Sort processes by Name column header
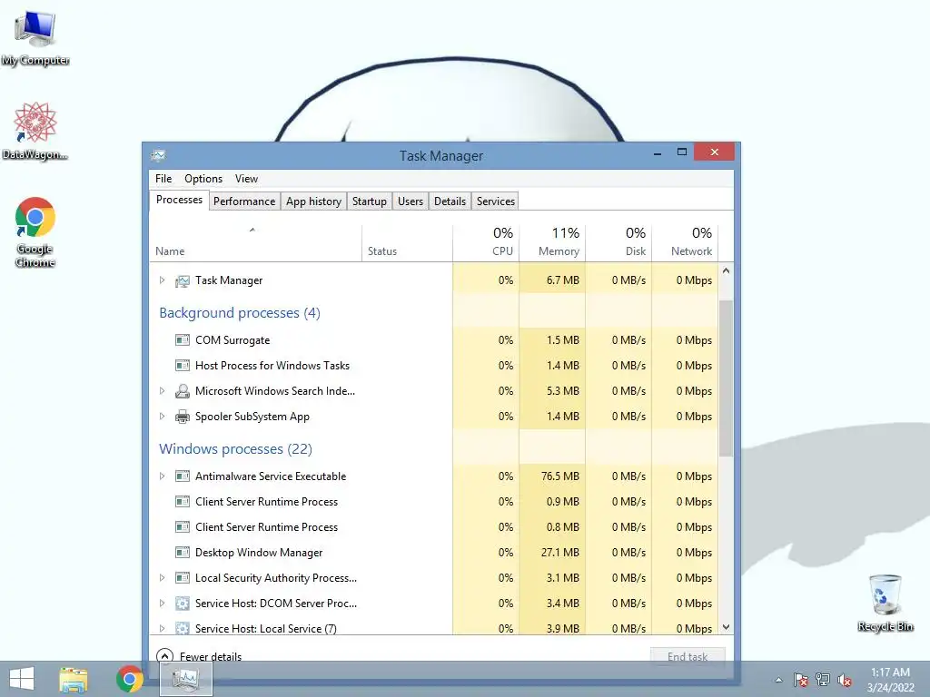Viewport: 930px width, 697px height. 255,243
